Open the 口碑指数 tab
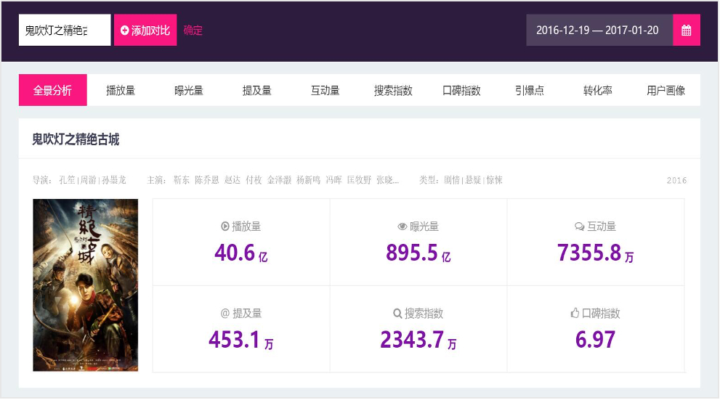Image resolution: width=720 pixels, height=400 pixels. (461, 91)
